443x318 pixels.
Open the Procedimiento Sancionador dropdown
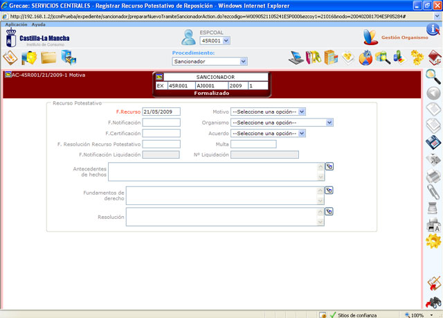(200, 61)
